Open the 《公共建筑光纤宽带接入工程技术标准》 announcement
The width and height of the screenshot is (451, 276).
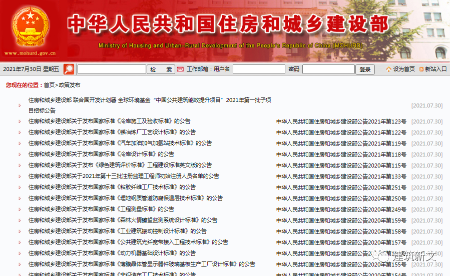coord(128,242)
